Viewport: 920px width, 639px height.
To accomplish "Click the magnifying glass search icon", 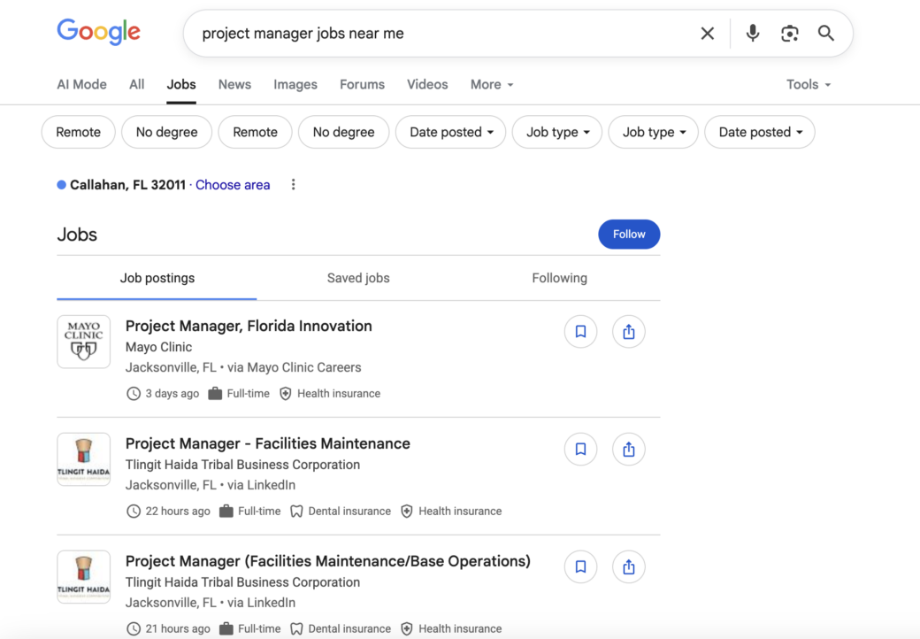I will point(826,34).
